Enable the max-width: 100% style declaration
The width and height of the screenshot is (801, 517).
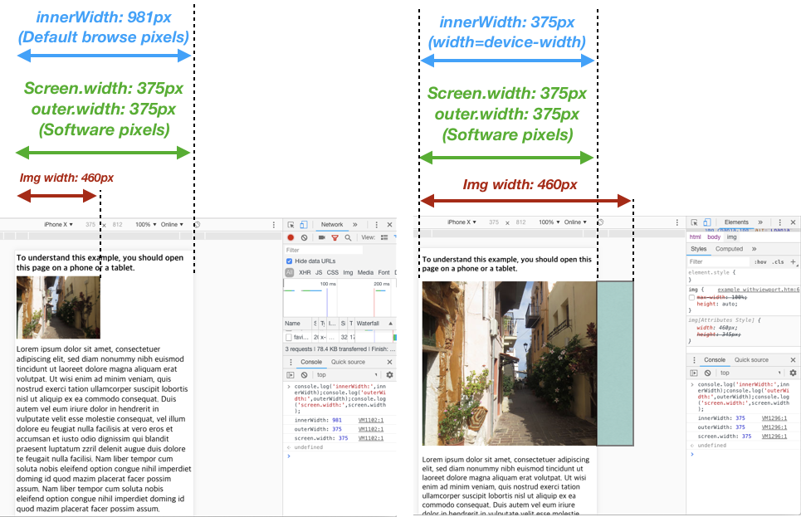(691, 297)
